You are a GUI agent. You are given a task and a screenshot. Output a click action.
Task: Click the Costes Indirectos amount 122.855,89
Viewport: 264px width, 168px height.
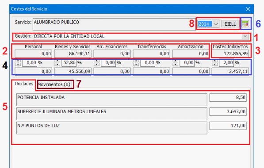pyautogui.click(x=230, y=53)
